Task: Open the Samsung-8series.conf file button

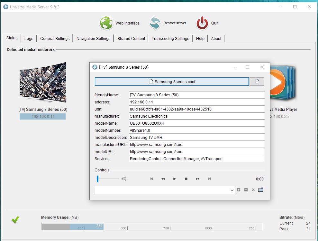Action: (x=172, y=82)
